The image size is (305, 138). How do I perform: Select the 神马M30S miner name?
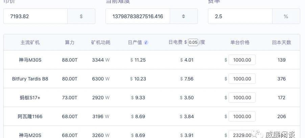pos(30,60)
